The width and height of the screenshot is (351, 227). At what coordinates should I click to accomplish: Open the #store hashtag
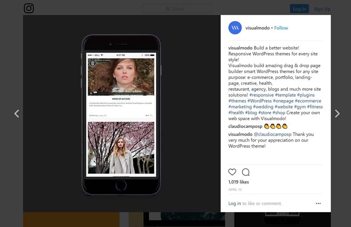[x=265, y=112]
